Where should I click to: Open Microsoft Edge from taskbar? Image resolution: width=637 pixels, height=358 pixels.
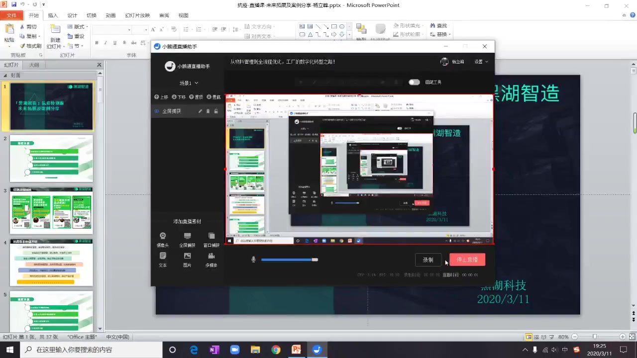click(194, 350)
